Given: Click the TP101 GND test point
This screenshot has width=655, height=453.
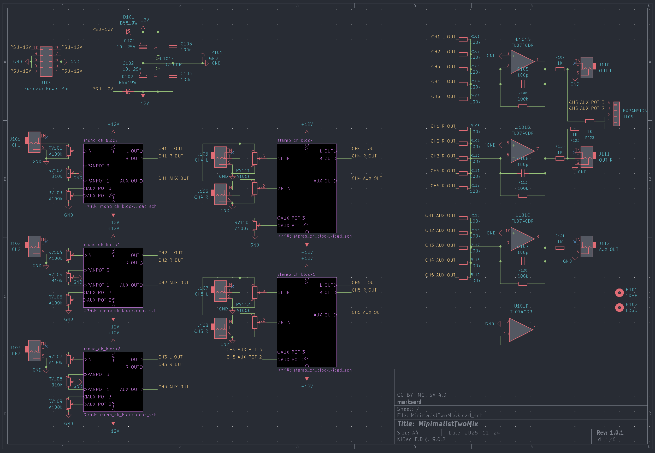Looking at the screenshot, I should tap(202, 56).
